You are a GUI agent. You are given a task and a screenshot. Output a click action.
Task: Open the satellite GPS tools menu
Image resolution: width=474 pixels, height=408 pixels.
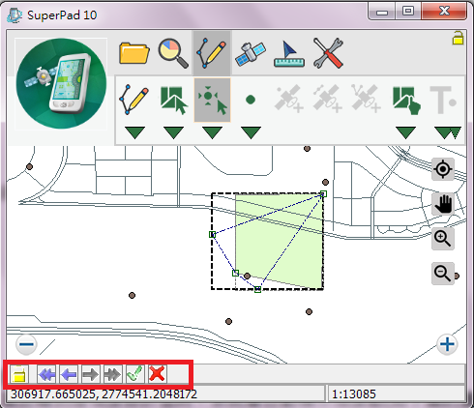point(251,53)
